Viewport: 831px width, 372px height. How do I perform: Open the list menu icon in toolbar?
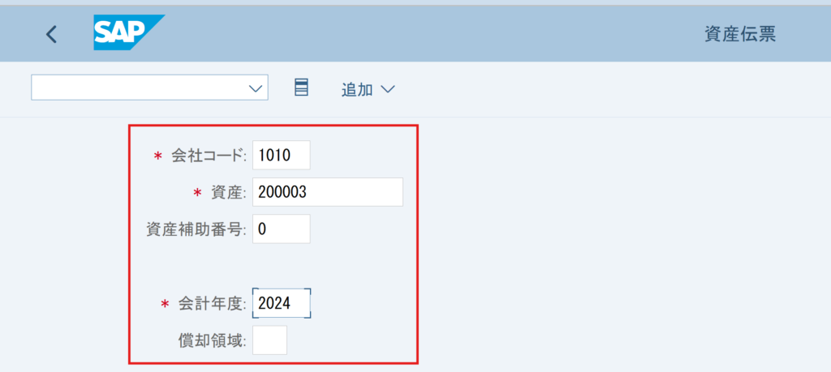click(301, 88)
